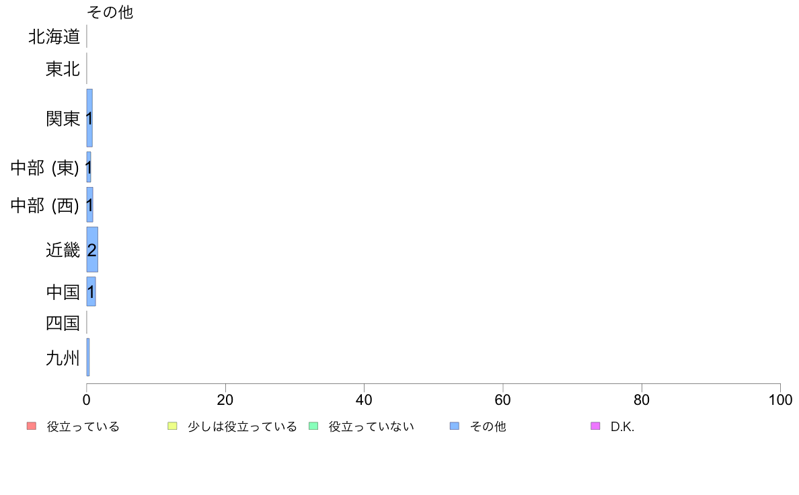The image size is (799, 495).
Task: Click the yellow 少しは役立っている legend swatch
Action: pyautogui.click(x=172, y=426)
